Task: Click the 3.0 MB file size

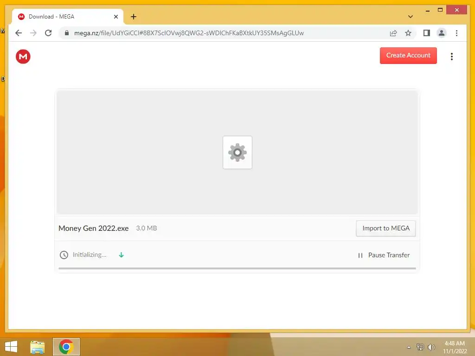Action: coord(146,228)
